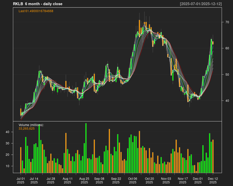Image resolution: width=233 pixels, height=186 pixels.
Task: Click the Sep 22 2025 date label
Action: pos(116,180)
